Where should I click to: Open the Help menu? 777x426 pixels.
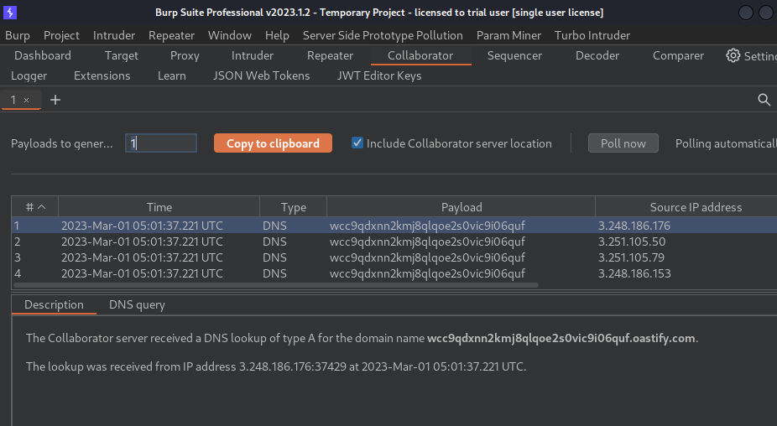277,36
